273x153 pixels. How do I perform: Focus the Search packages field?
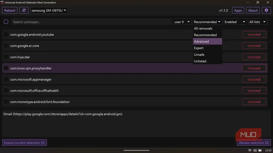pos(92,22)
